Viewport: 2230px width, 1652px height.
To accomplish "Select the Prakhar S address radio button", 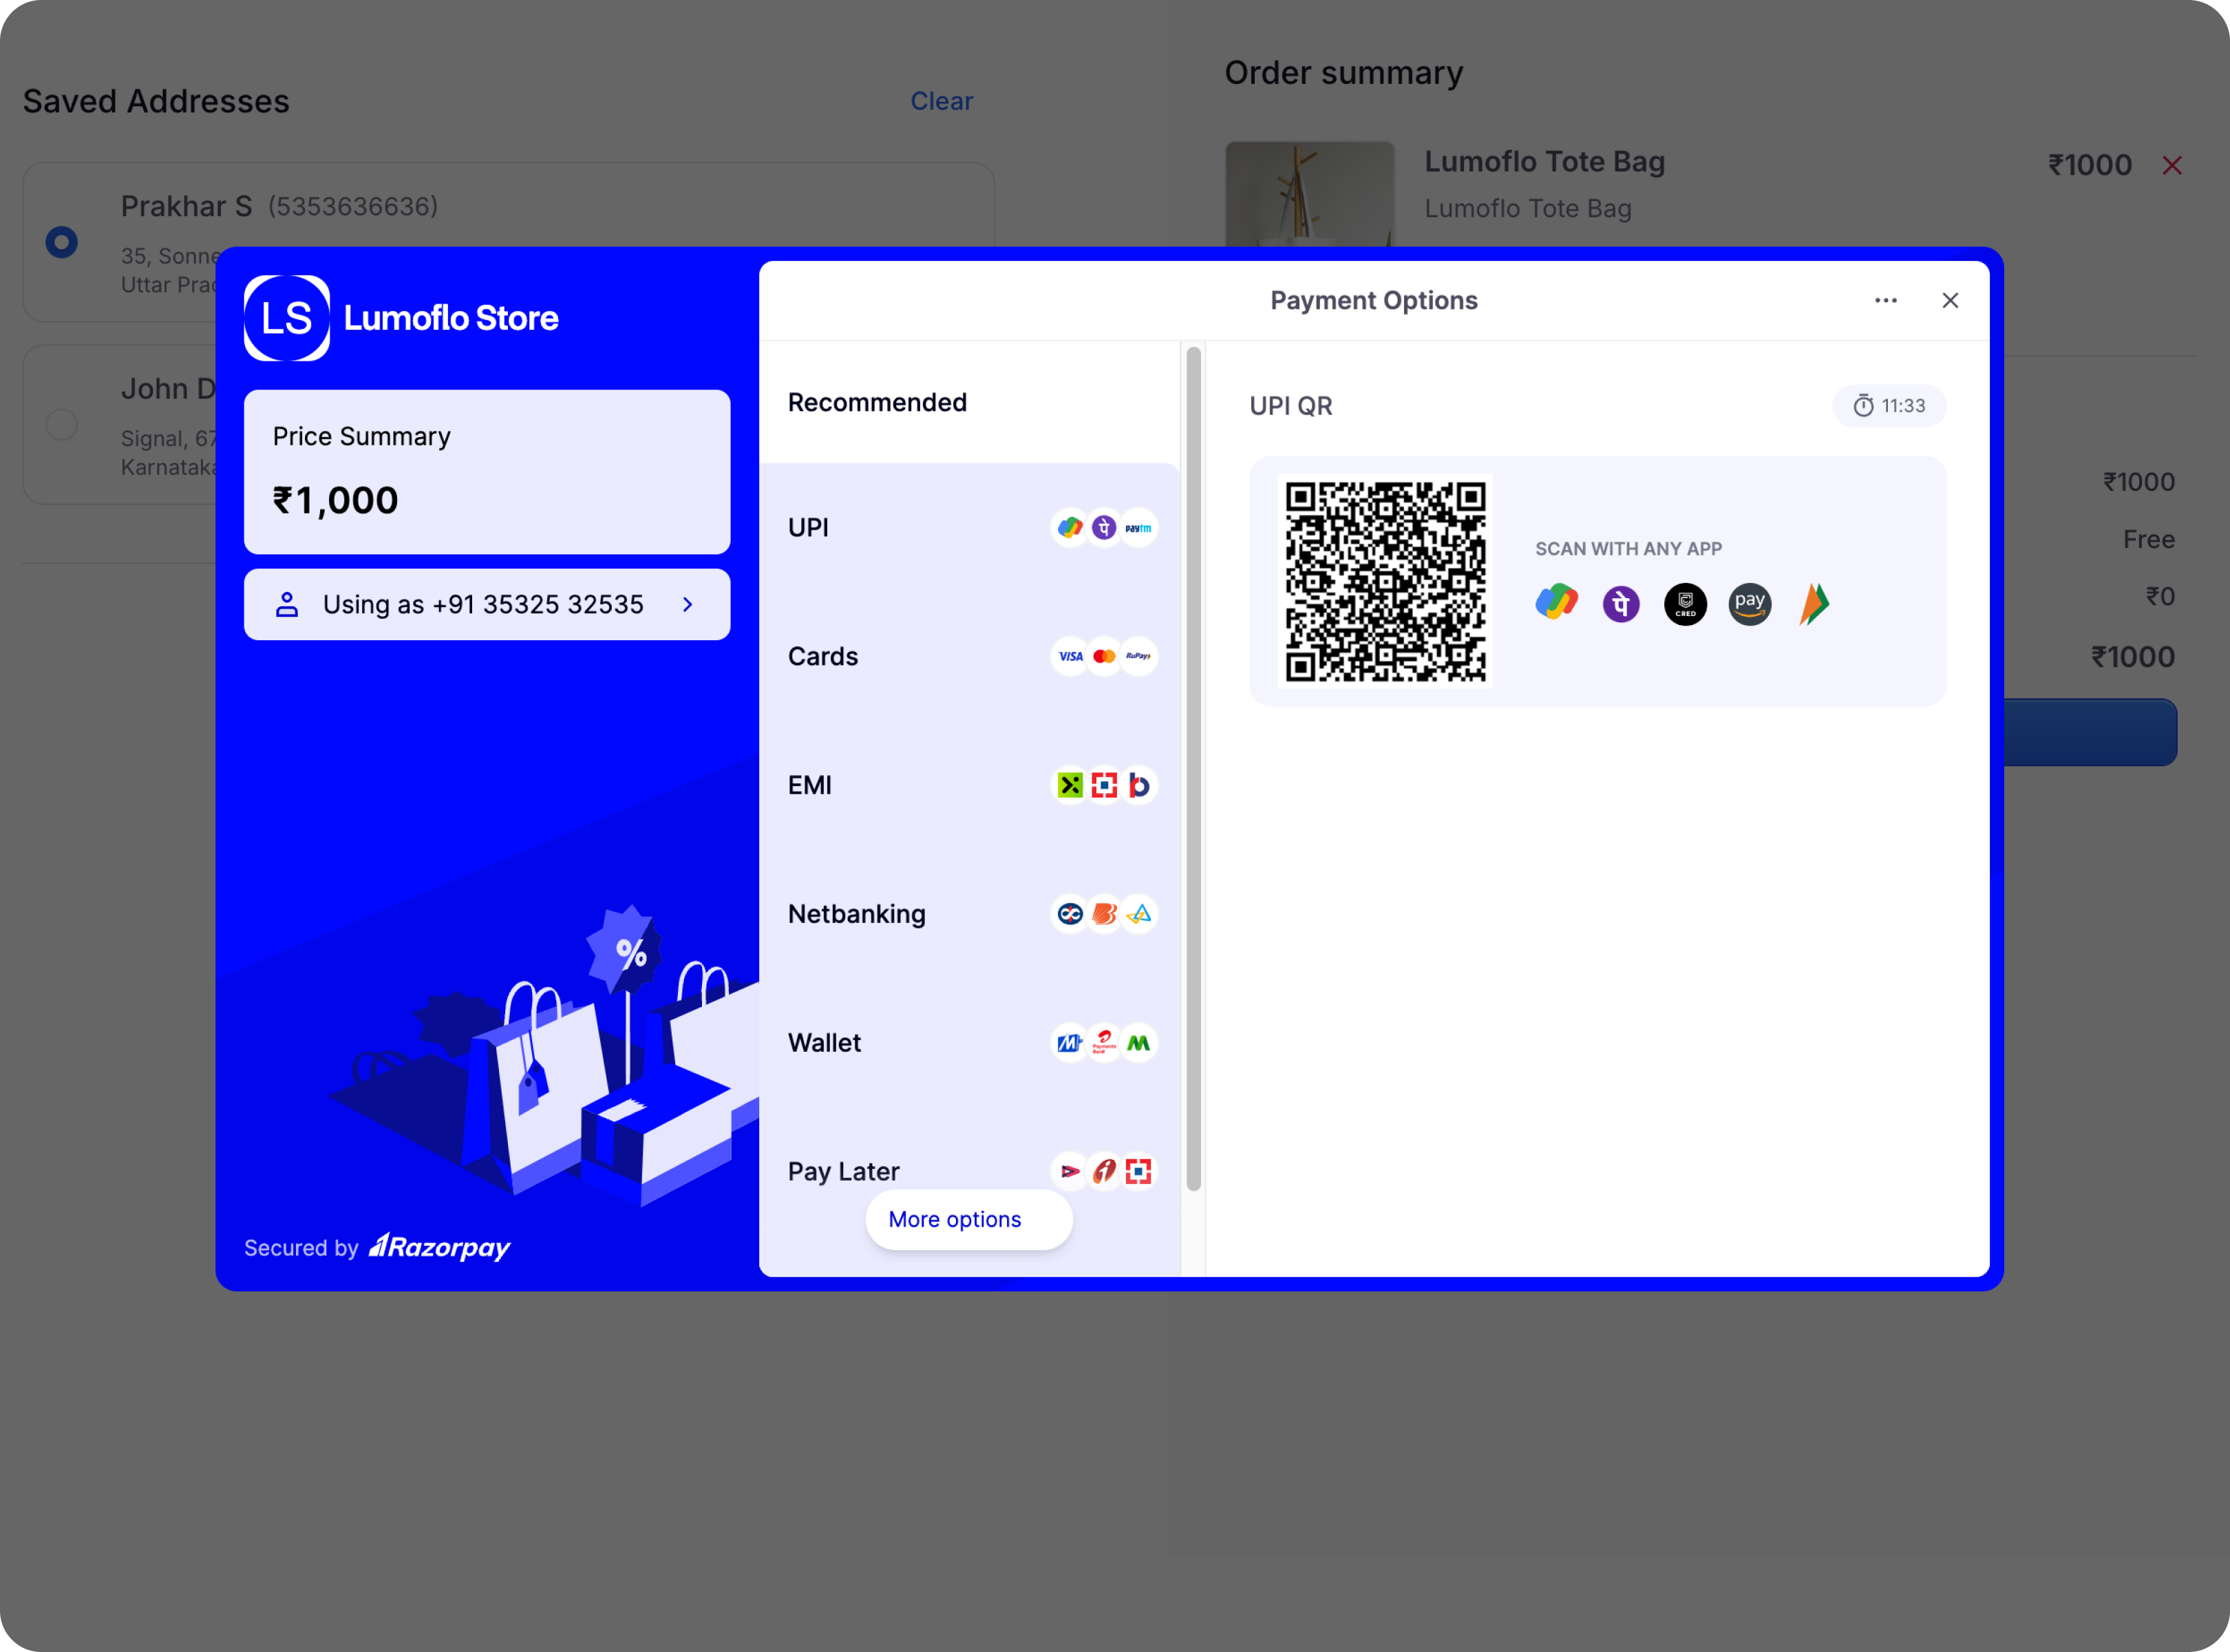I will pyautogui.click(x=62, y=242).
